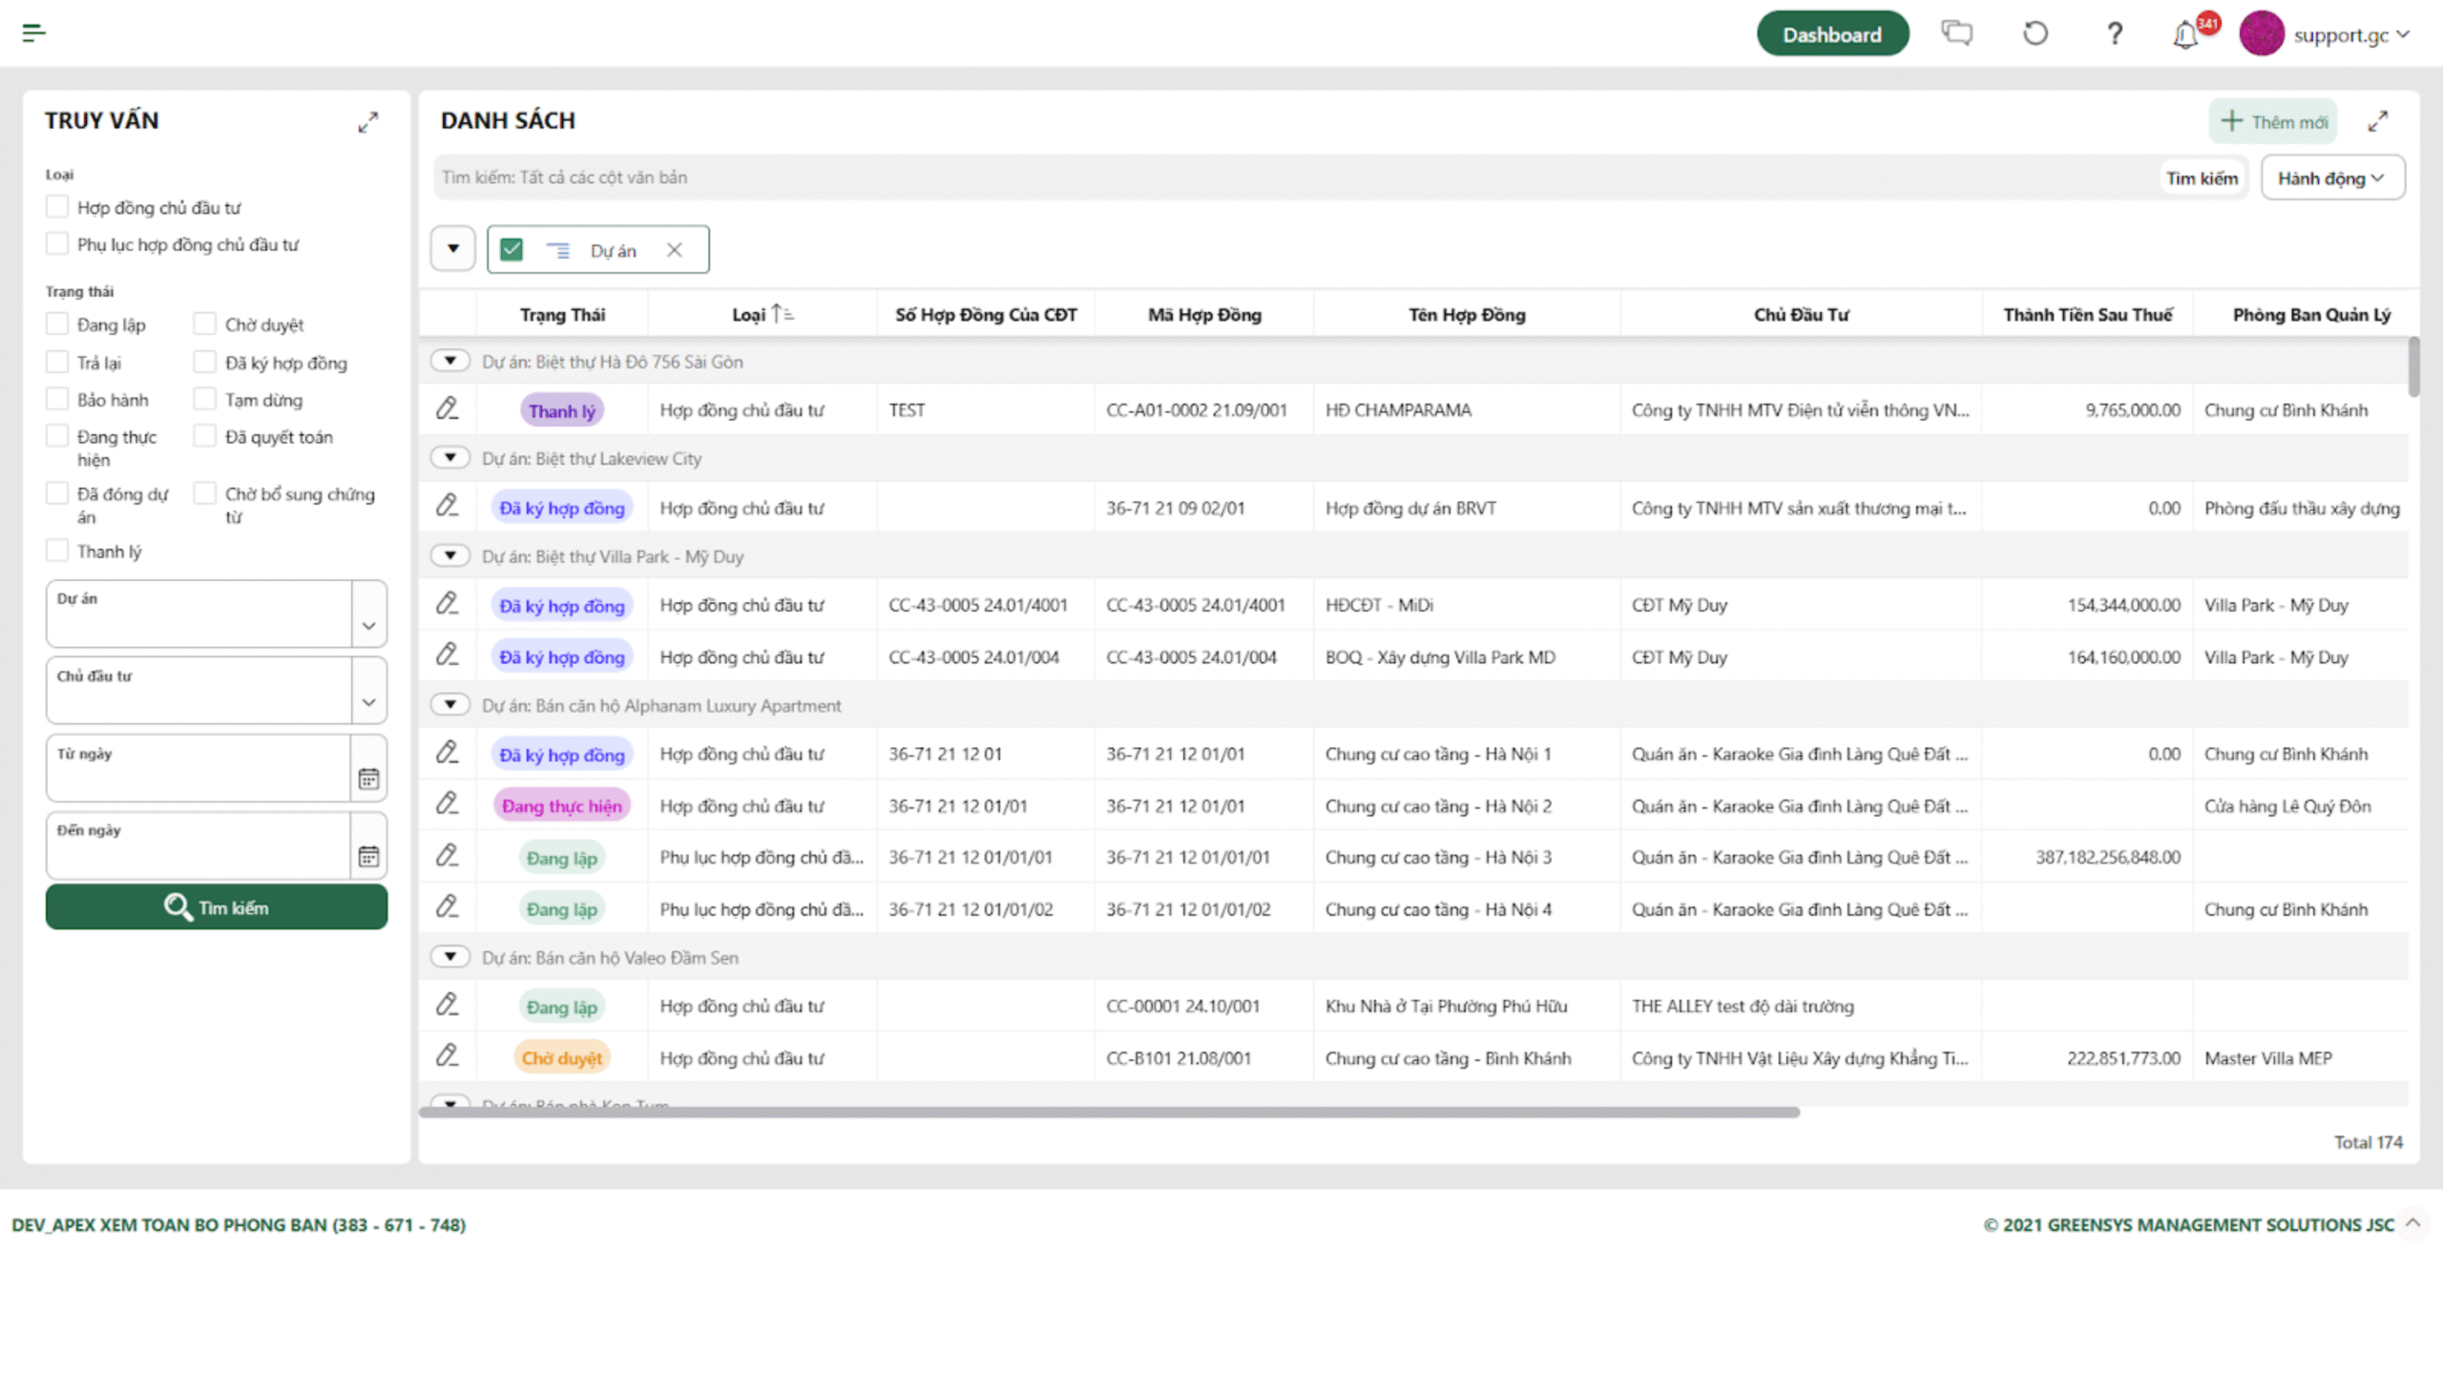The height and width of the screenshot is (1374, 2443).
Task: Open the notifications bell icon
Action: coord(2185,35)
